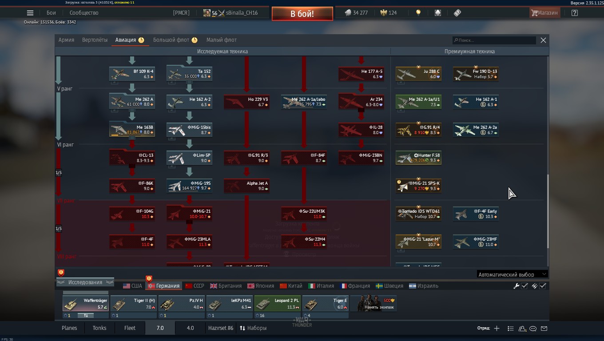Select the Leopard 2 PL crew slot
This screenshot has height=341, width=604.
pyautogui.click(x=278, y=304)
